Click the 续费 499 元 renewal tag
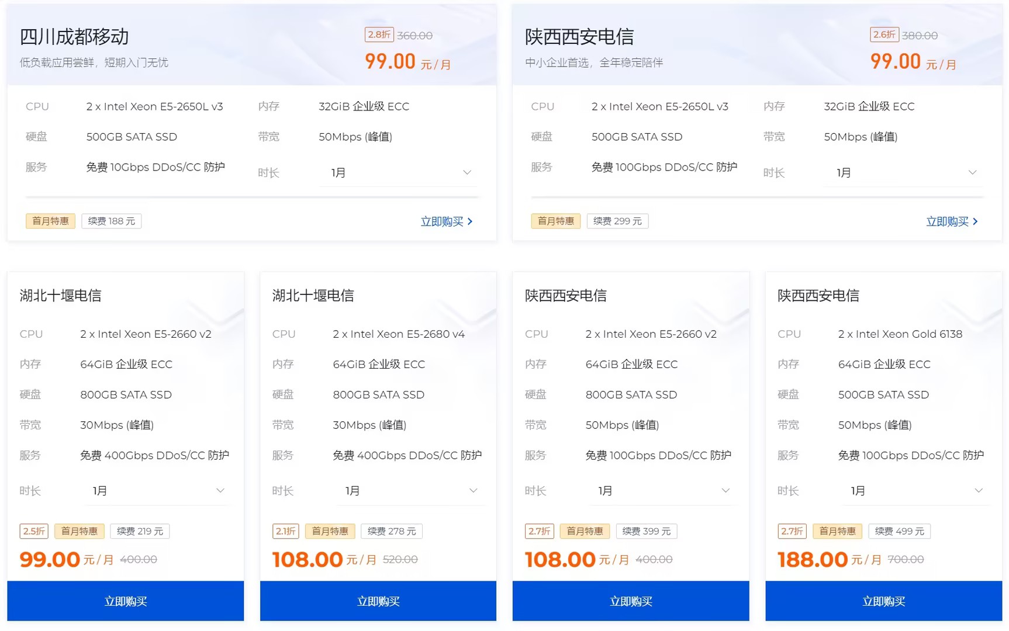 point(899,531)
